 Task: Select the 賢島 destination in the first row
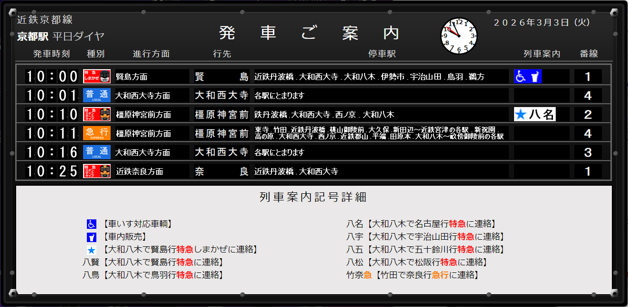(x=222, y=76)
